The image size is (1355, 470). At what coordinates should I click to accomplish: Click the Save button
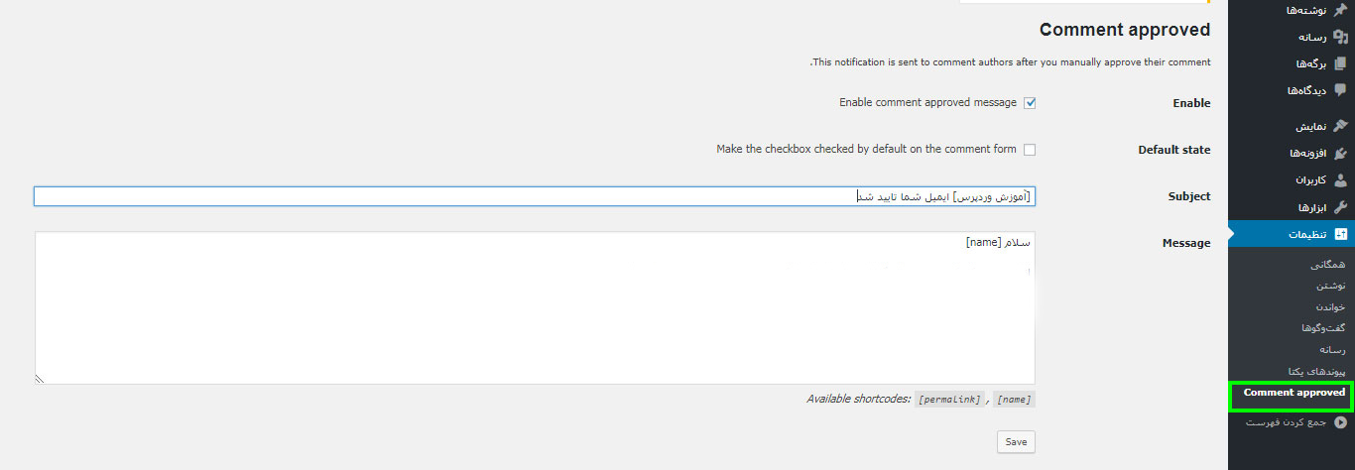[1016, 442]
